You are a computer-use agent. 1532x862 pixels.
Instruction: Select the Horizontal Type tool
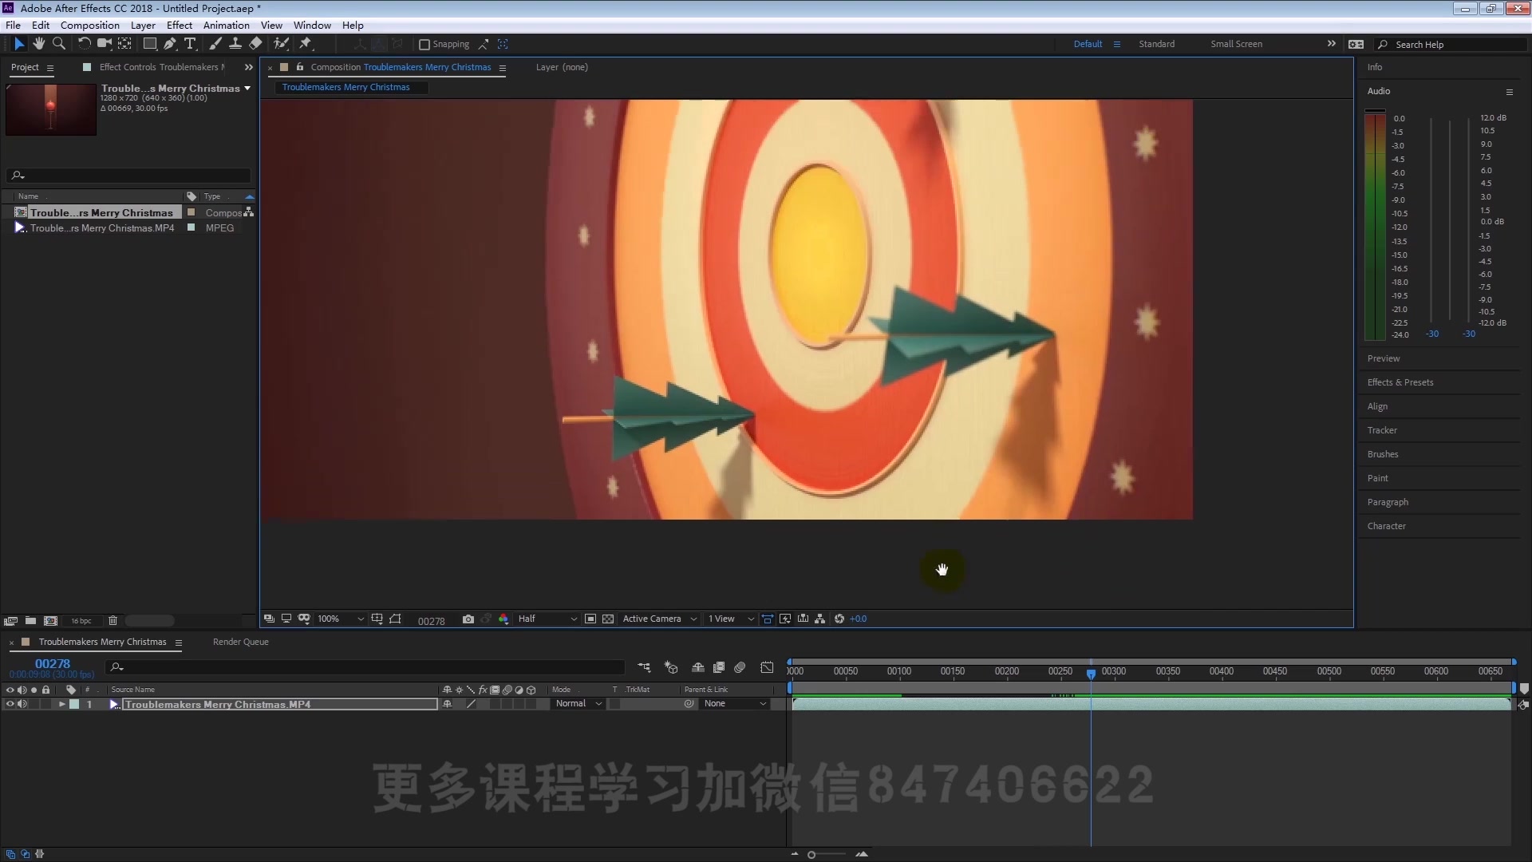189,44
